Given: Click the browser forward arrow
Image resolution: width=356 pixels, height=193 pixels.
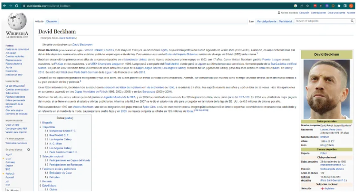Looking at the screenshot, I should [x=10, y=6].
